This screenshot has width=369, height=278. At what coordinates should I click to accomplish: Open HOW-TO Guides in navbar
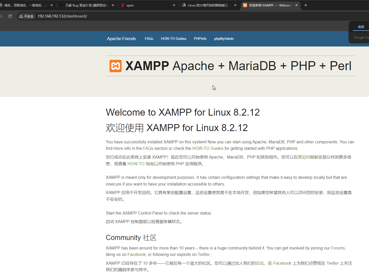coord(174,39)
